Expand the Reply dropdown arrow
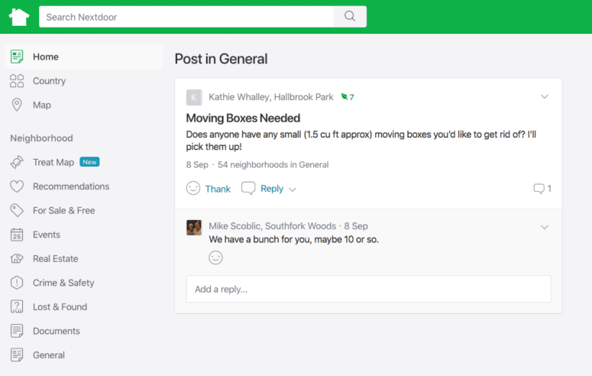Image resolution: width=592 pixels, height=376 pixels. coord(293,190)
